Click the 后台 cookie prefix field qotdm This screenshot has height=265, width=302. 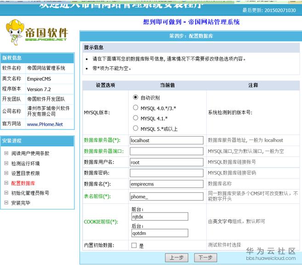pos(160,233)
